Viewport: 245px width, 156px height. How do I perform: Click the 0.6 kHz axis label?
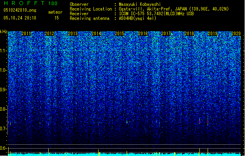(4, 148)
